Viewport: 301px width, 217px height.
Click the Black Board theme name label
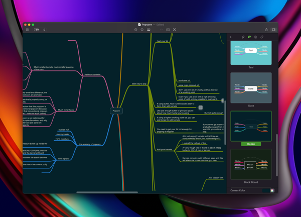point(251,182)
